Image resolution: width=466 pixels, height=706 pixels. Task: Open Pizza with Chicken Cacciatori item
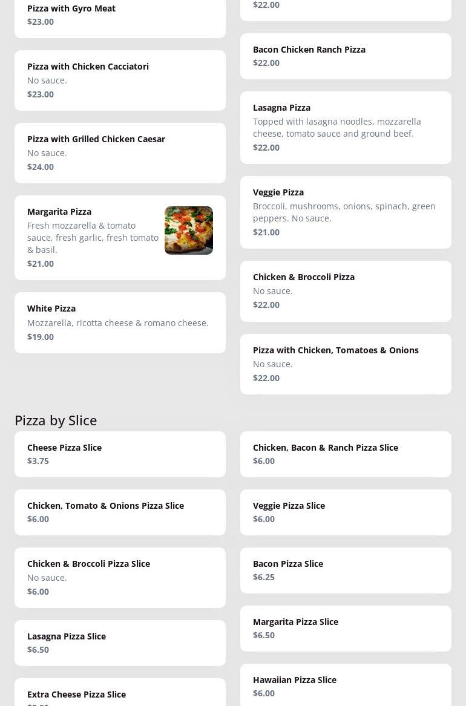click(120, 80)
